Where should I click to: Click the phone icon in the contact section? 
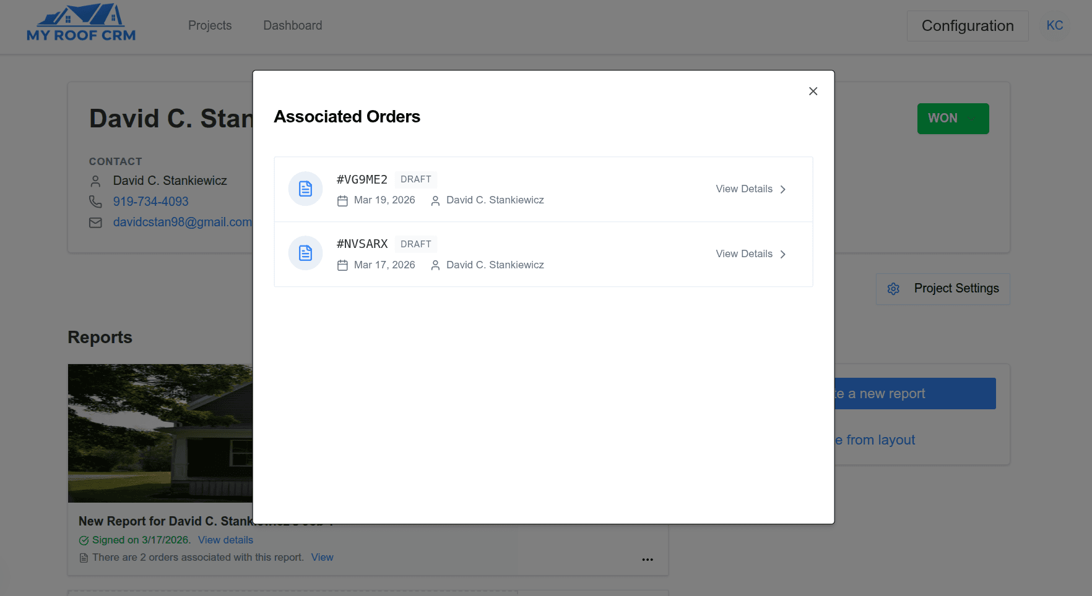pyautogui.click(x=95, y=202)
